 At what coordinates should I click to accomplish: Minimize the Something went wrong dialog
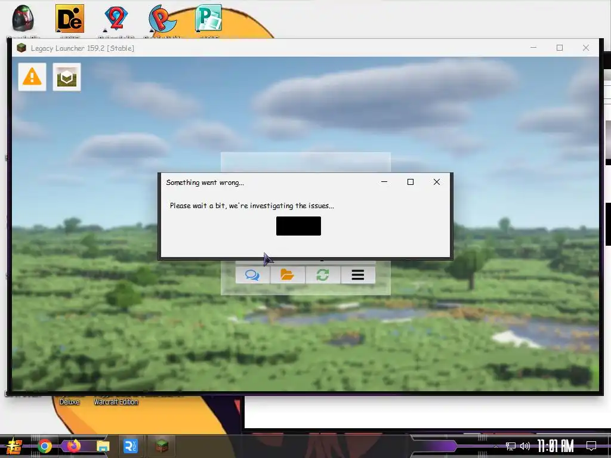pyautogui.click(x=384, y=182)
